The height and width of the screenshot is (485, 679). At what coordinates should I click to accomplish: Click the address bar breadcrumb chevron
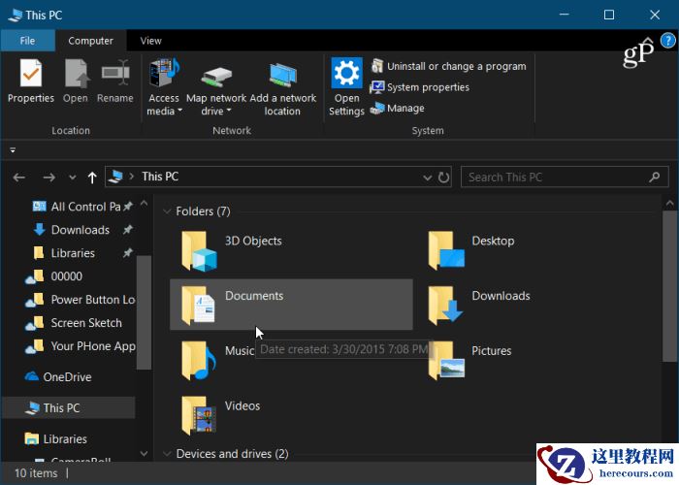[x=132, y=177]
